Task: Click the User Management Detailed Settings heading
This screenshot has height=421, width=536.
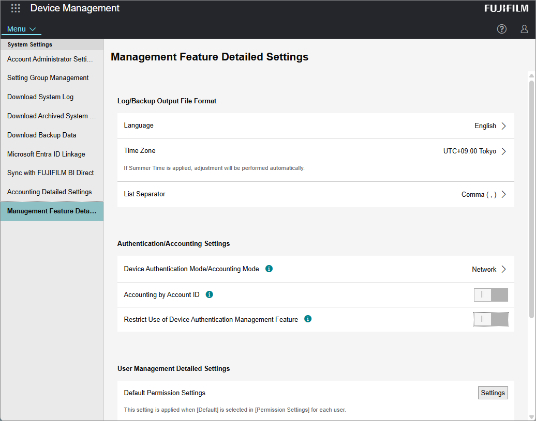Action: click(174, 368)
